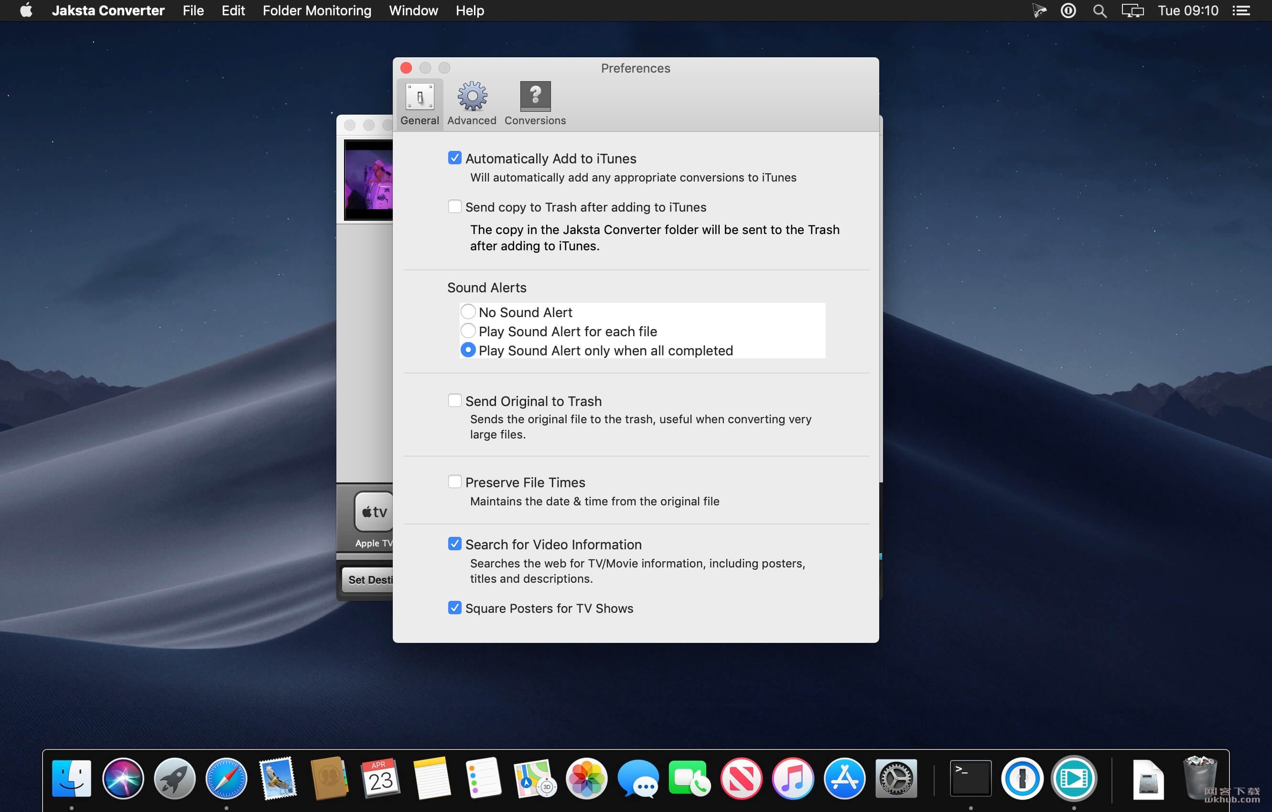Open News from the Dock

point(741,778)
